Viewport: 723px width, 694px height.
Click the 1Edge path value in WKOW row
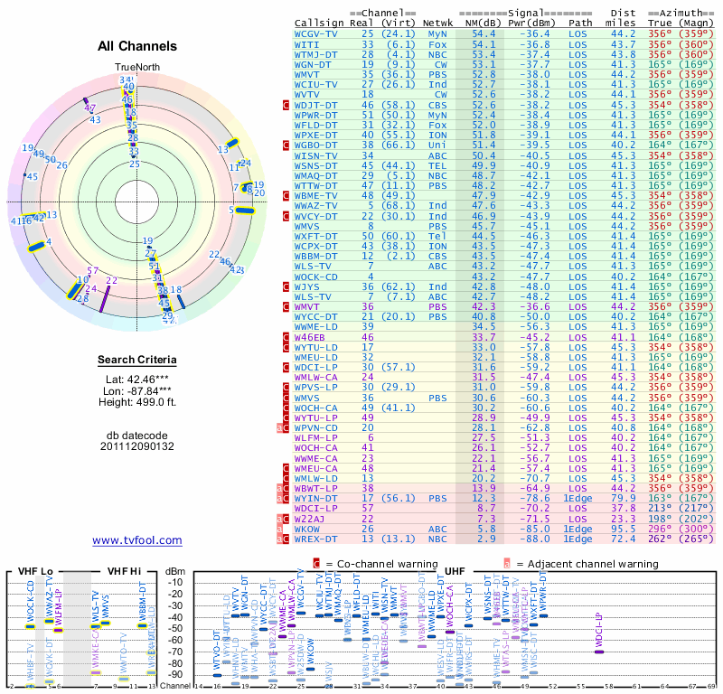pyautogui.click(x=577, y=529)
